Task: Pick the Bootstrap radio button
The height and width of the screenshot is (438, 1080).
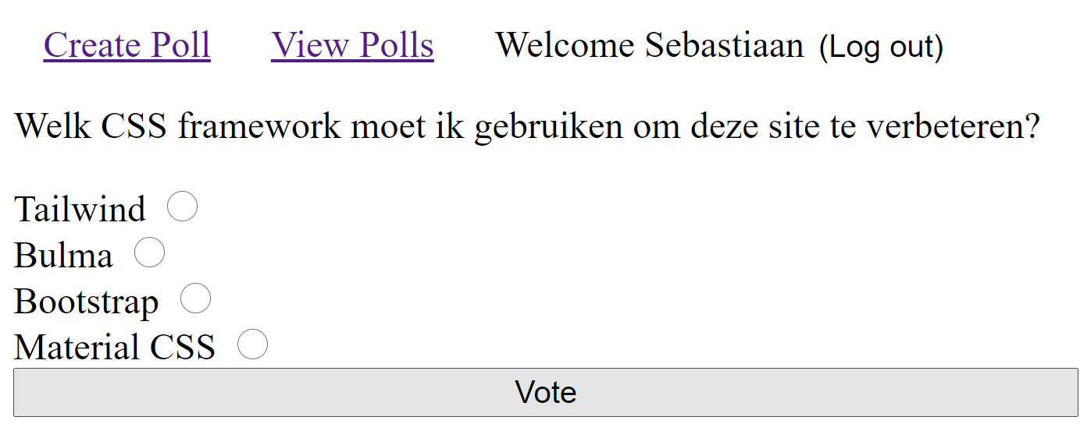Action: [x=195, y=298]
